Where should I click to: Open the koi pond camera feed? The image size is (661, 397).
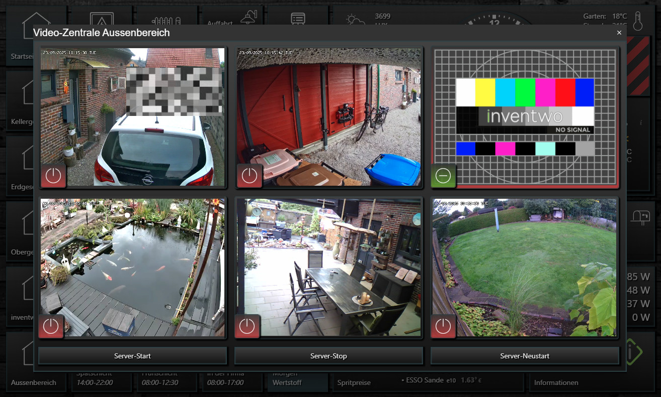pyautogui.click(x=132, y=261)
